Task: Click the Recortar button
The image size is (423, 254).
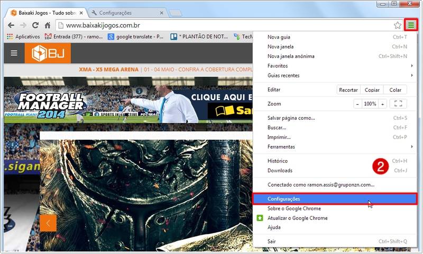Action: [348, 90]
